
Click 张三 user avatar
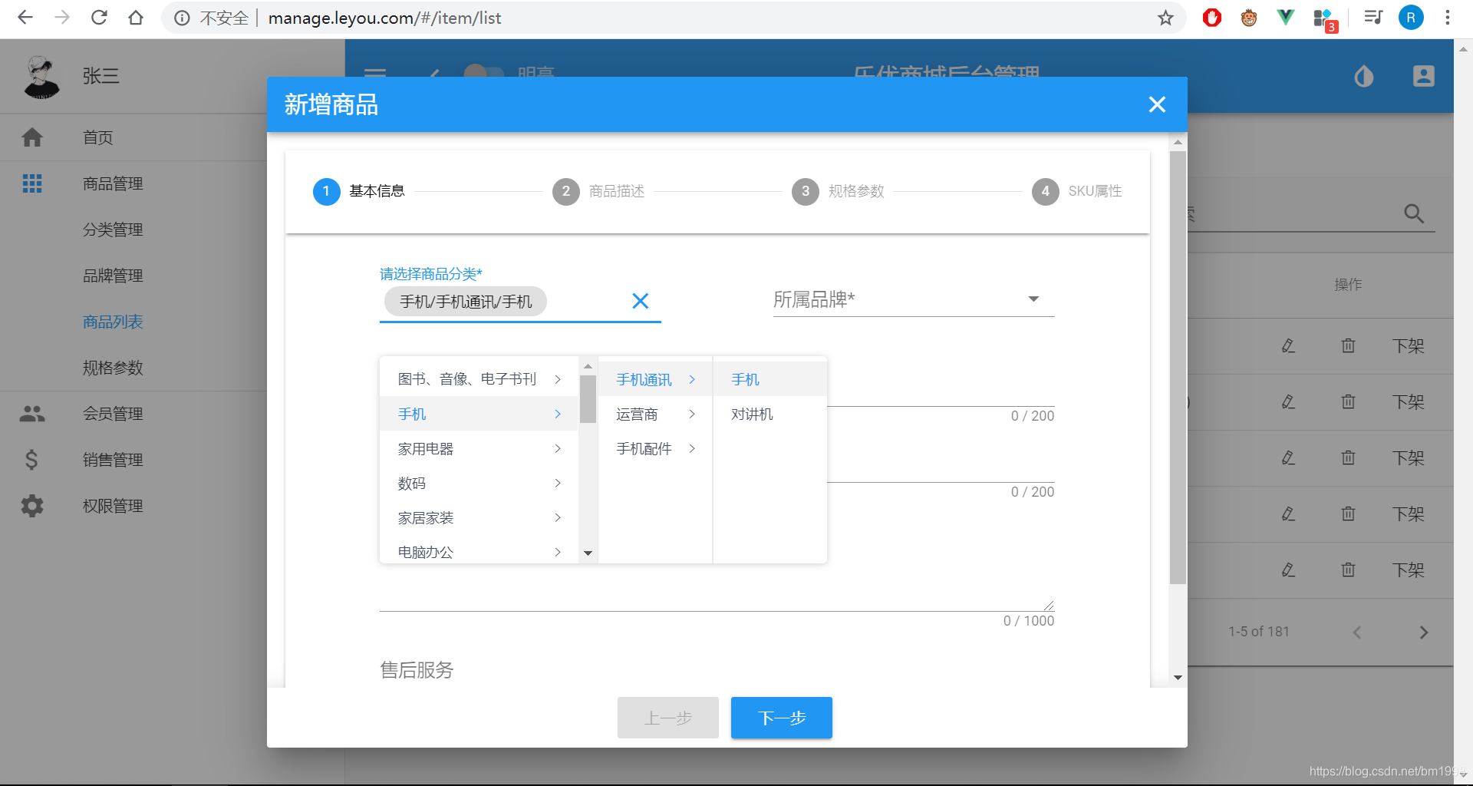(x=41, y=77)
